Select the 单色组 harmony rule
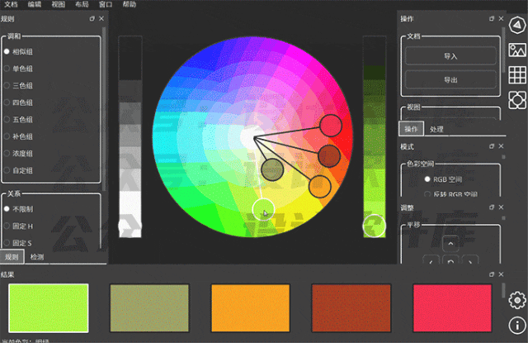The image size is (528, 343). [x=19, y=69]
